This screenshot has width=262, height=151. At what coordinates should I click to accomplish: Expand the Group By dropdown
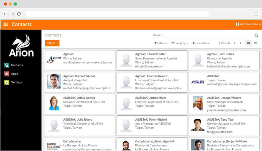pyautogui.click(x=180, y=43)
